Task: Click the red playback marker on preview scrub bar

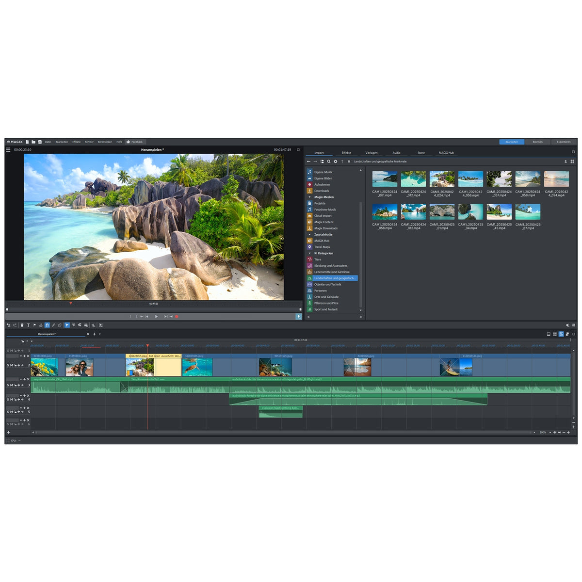Action: coord(71,303)
